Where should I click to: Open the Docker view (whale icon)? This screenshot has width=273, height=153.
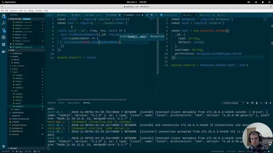click(x=3, y=51)
